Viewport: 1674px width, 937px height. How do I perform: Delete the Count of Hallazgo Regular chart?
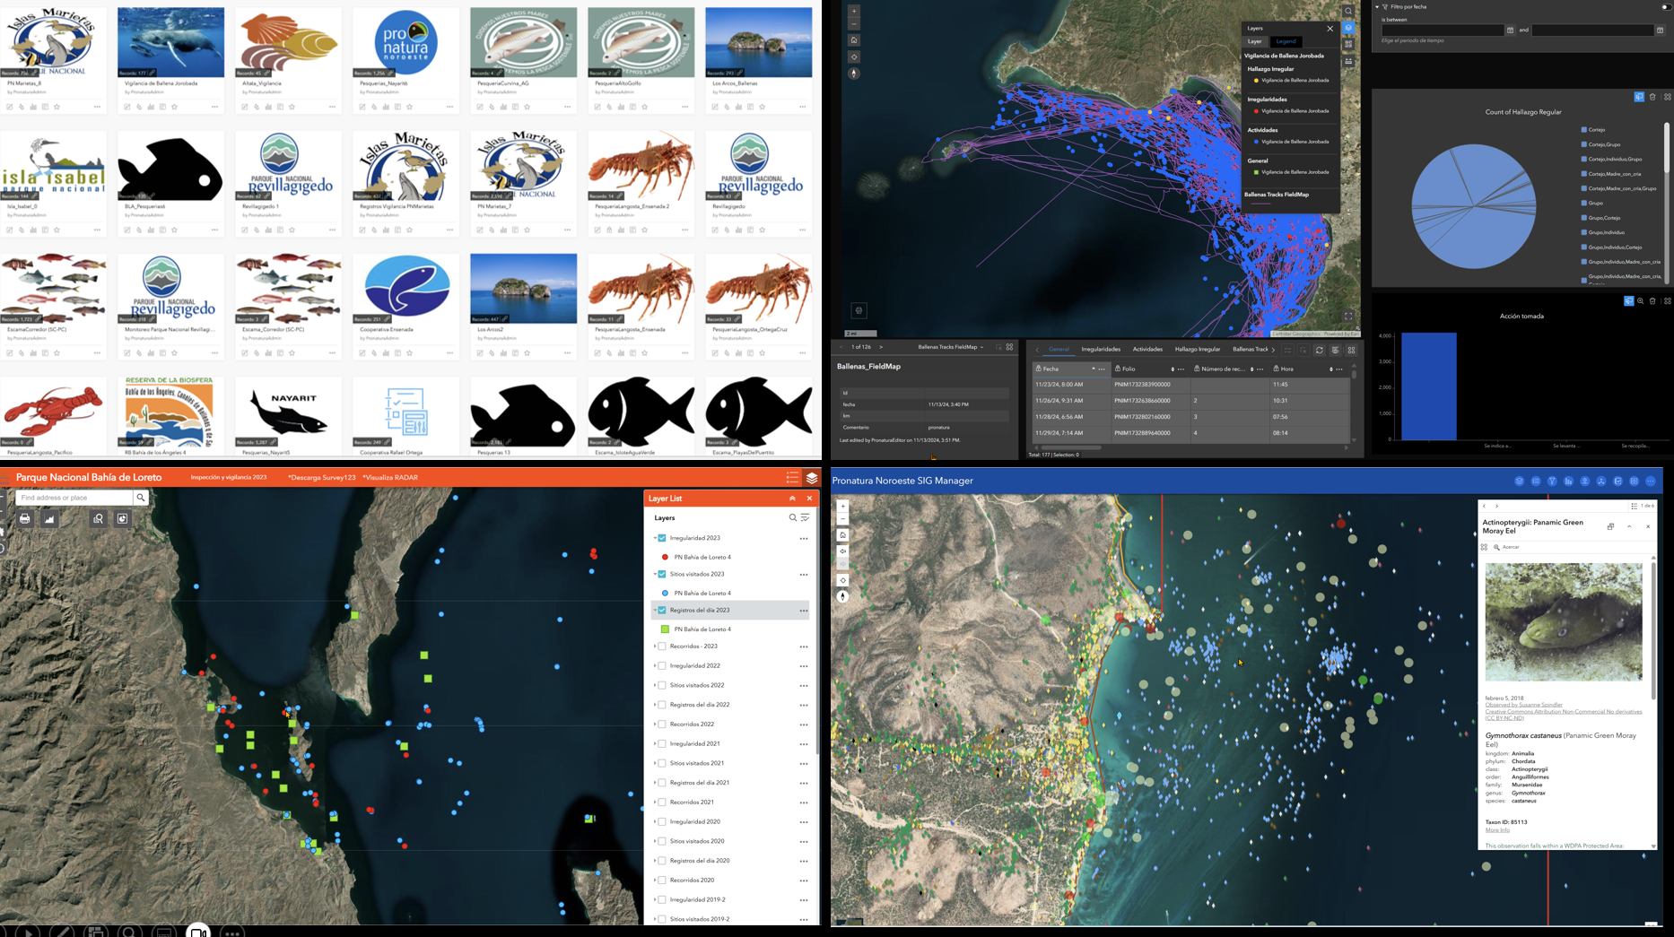pos(1652,97)
